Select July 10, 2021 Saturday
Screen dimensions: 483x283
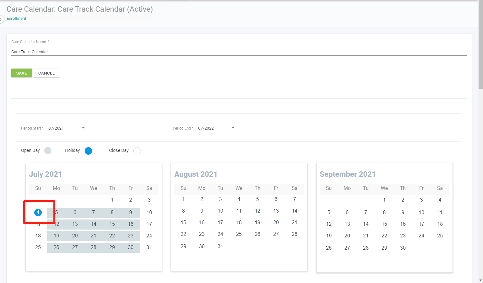149,213
